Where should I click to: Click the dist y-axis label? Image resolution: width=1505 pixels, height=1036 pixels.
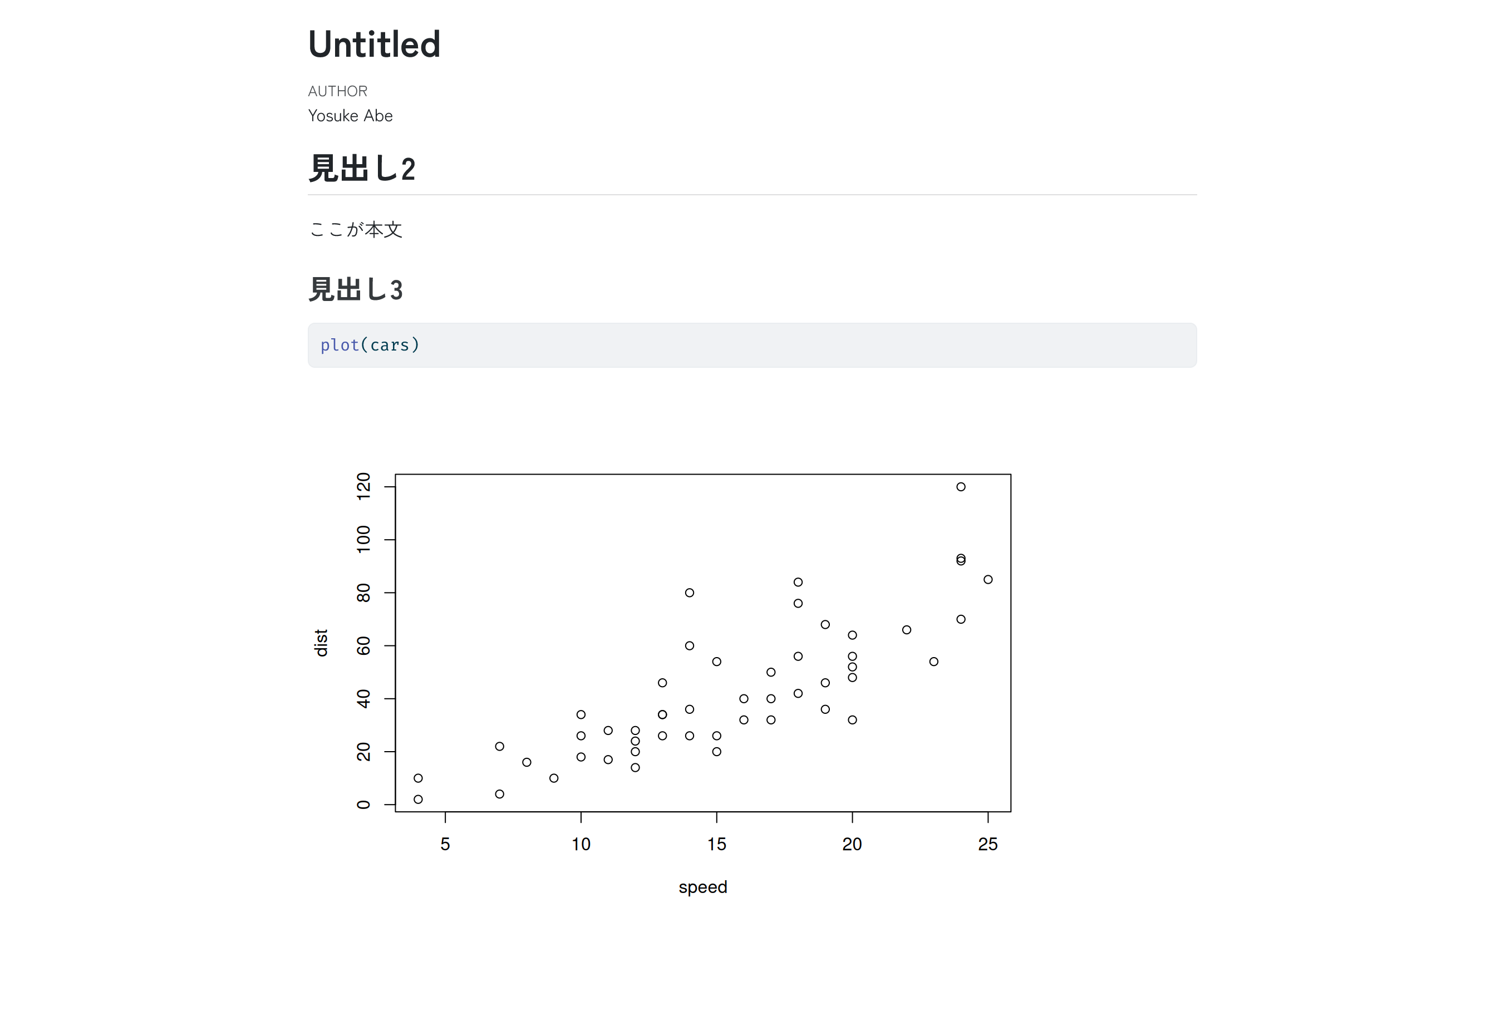(x=321, y=643)
